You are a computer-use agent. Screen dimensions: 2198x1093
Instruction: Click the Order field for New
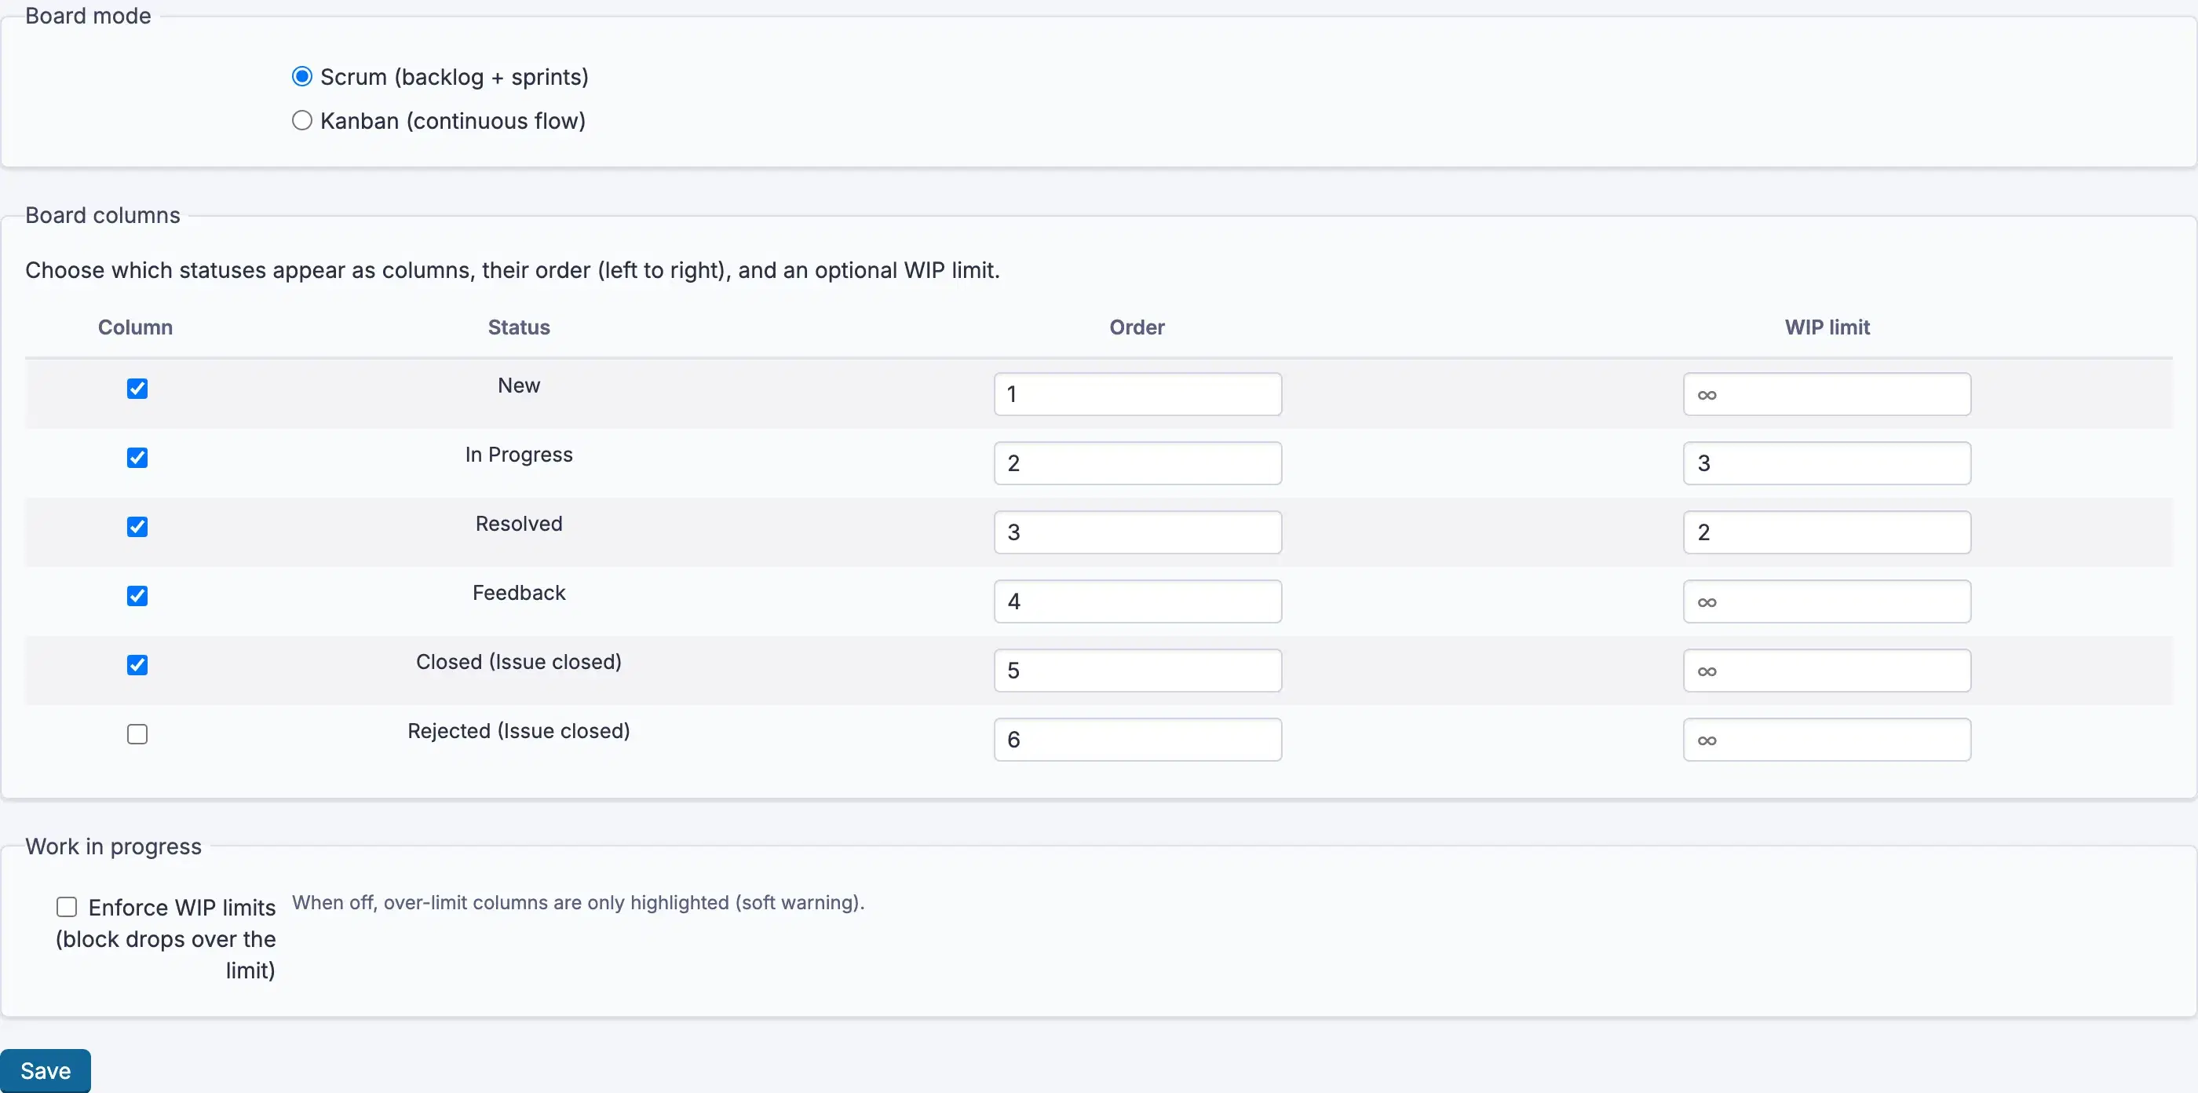pos(1137,394)
